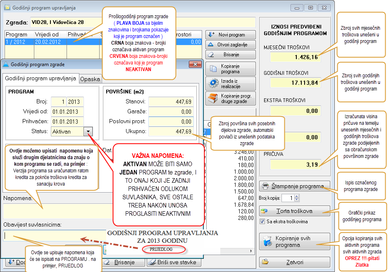
Task: Click the eraser icon on bottom Brisanje button
Action: (x=107, y=262)
